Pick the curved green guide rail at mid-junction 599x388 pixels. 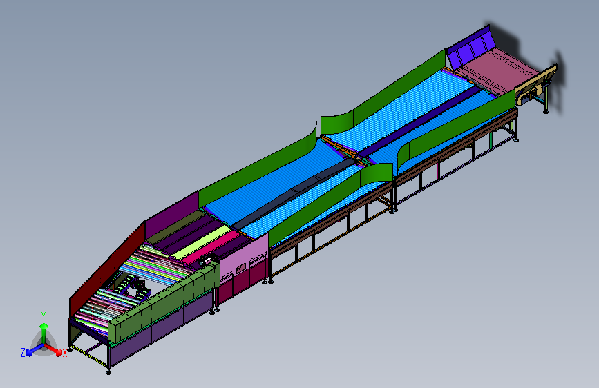[x=377, y=172]
